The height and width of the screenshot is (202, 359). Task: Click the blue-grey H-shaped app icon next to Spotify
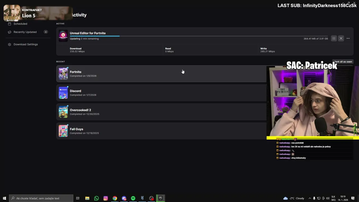pyautogui.click(x=142, y=198)
